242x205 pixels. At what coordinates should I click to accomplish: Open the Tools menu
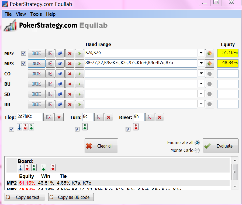tap(36, 14)
